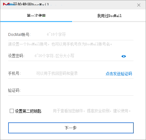
Task: Click the 点击发送验证码 link
Action: click(119, 74)
